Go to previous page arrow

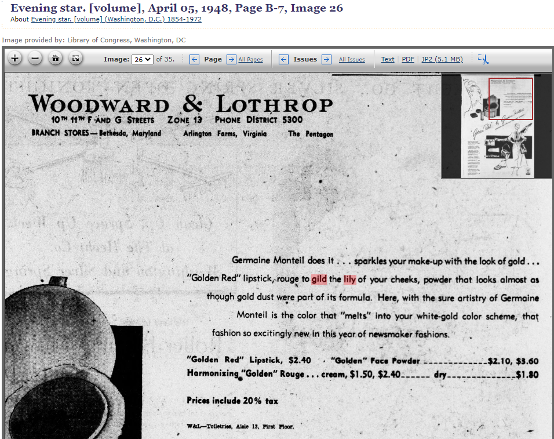(x=194, y=59)
